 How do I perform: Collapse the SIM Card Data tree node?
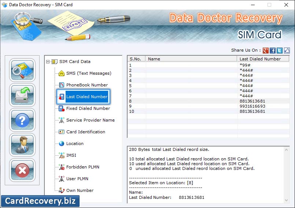48,62
